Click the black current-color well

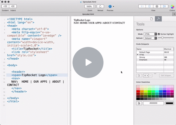tap(169, 103)
